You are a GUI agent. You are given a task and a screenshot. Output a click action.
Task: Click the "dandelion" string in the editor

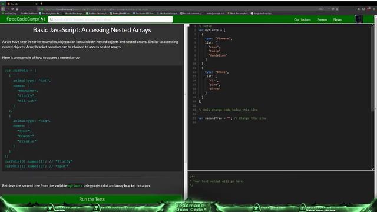click(x=218, y=55)
